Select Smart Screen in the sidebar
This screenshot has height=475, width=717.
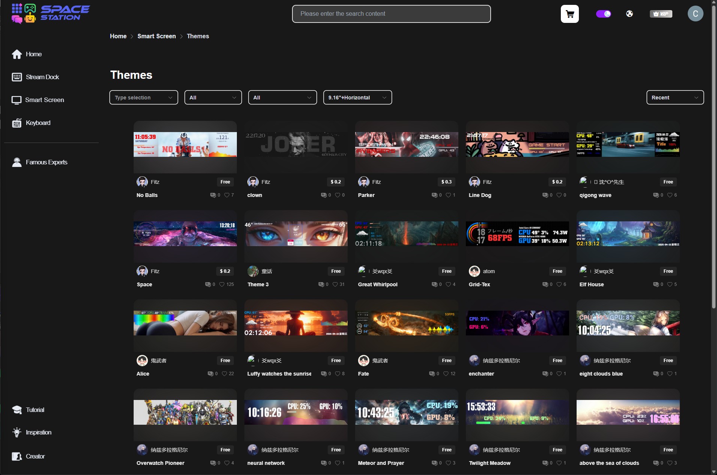point(45,100)
